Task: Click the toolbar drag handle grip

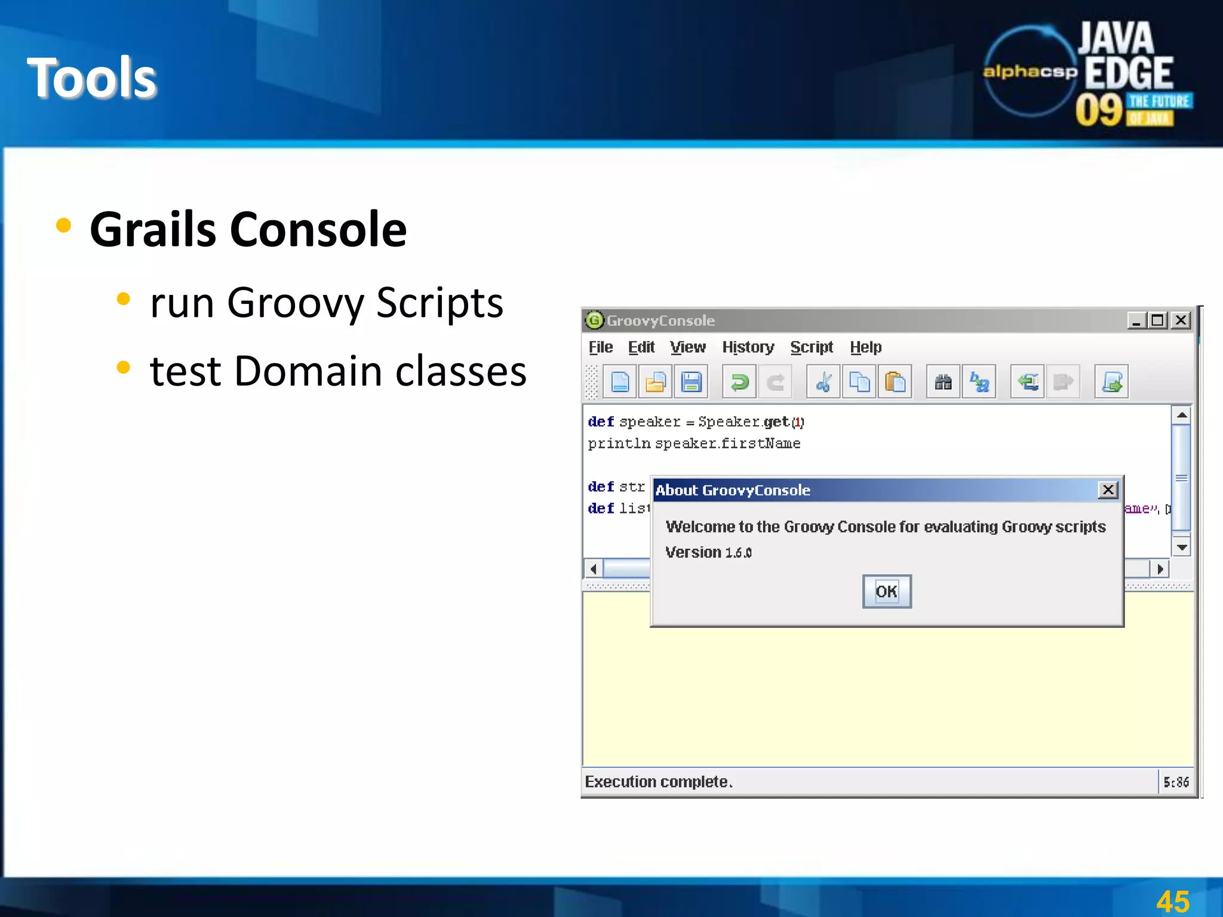Action: (x=591, y=381)
